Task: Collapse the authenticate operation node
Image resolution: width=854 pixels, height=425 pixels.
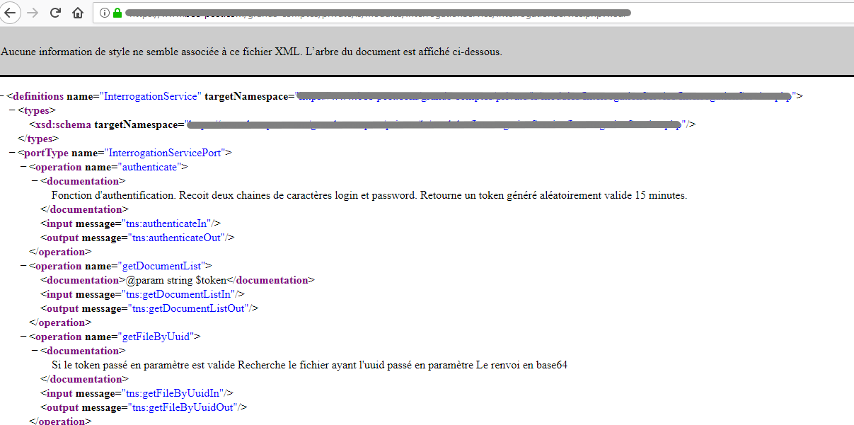Action: (x=22, y=167)
